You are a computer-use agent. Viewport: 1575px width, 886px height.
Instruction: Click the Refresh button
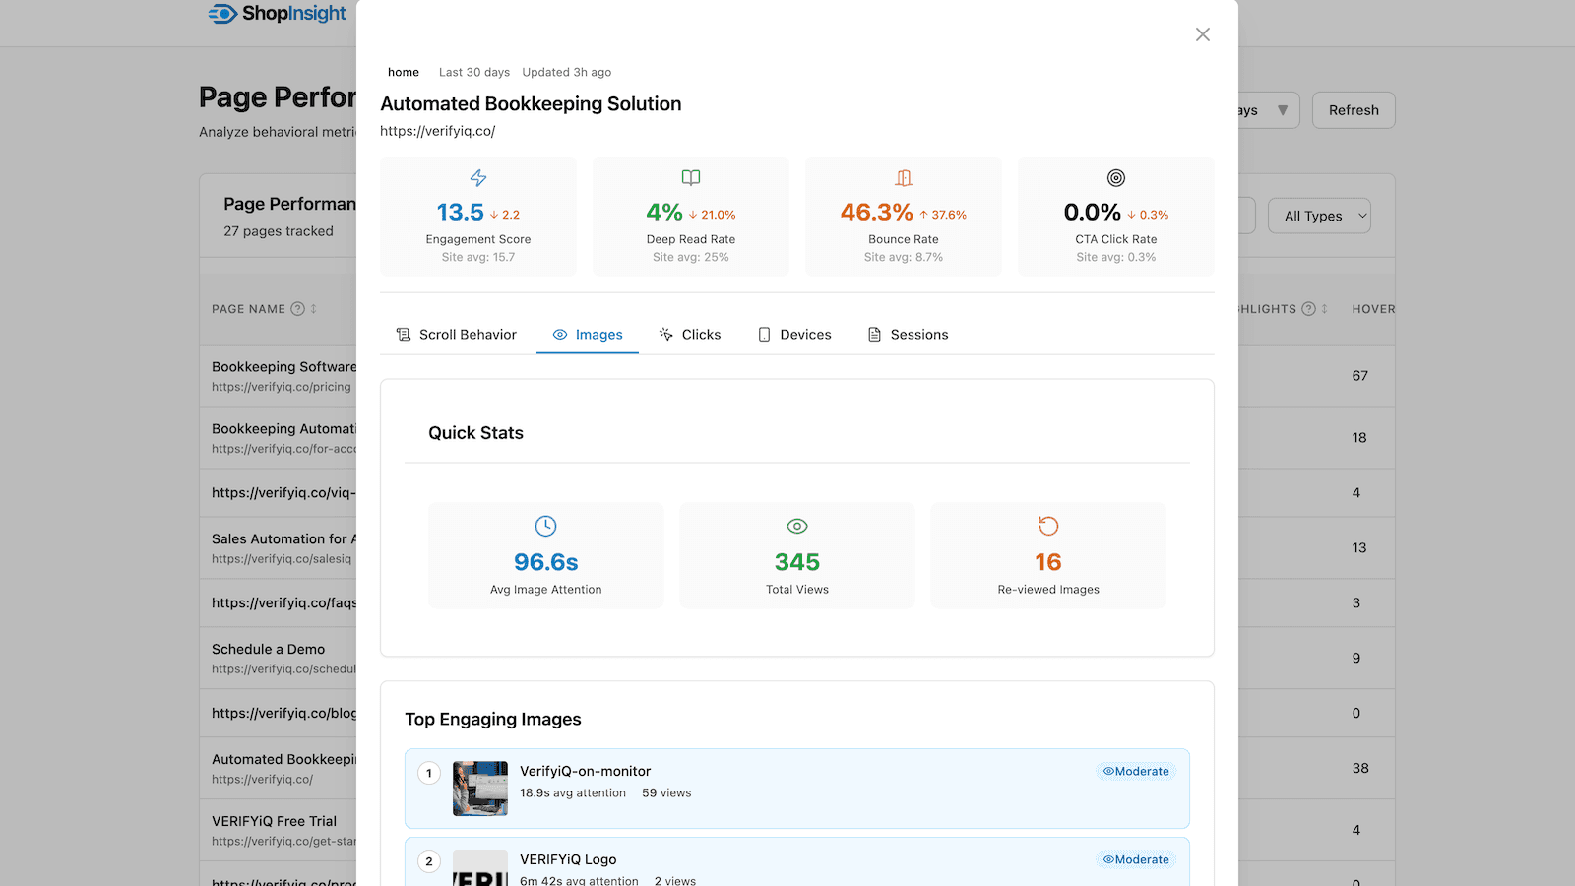click(1353, 110)
